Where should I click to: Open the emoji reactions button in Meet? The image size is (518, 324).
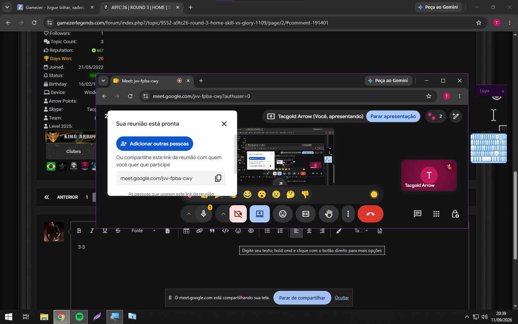click(x=283, y=214)
